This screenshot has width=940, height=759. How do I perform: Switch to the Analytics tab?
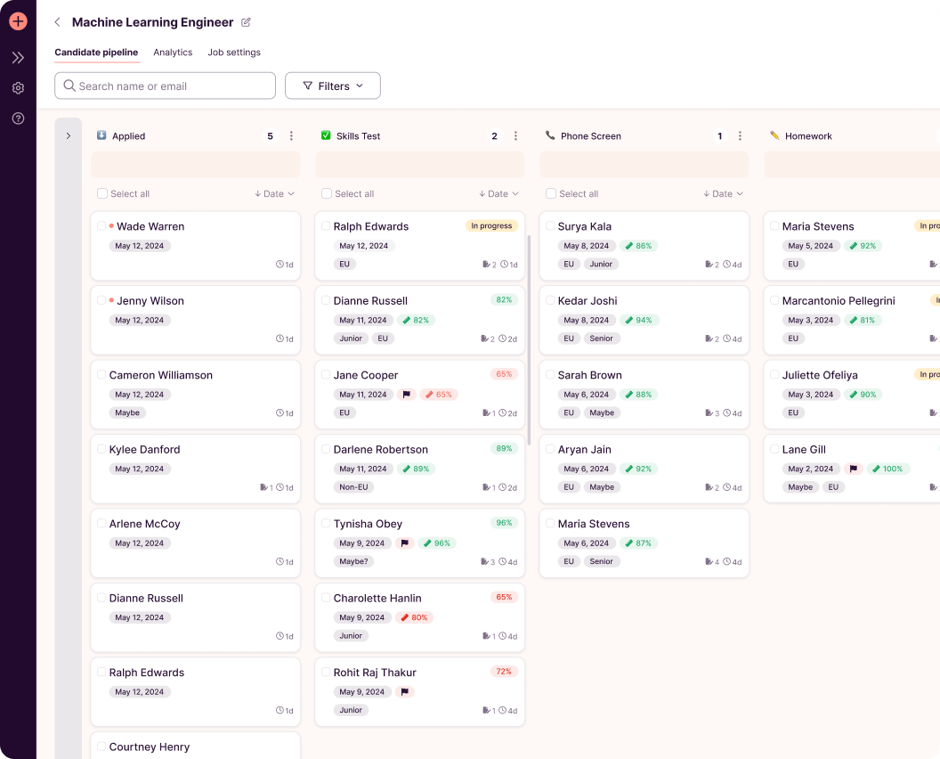point(173,53)
